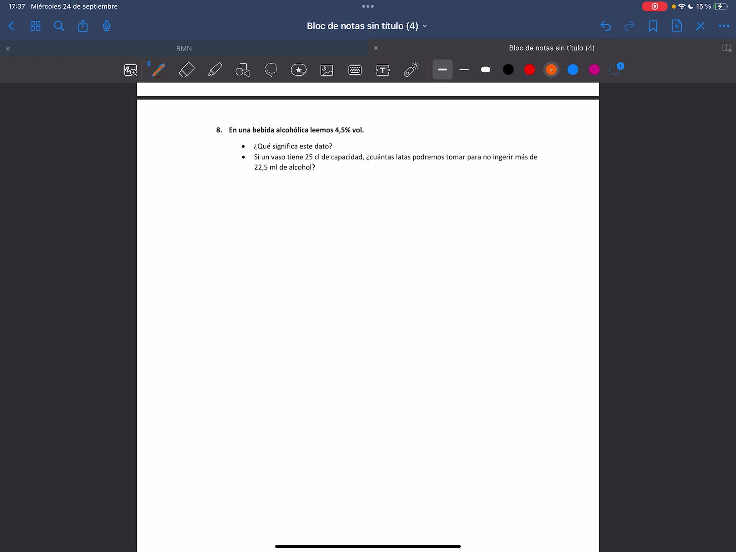Open the three-dot more options menu
The image size is (736, 552).
click(x=724, y=26)
